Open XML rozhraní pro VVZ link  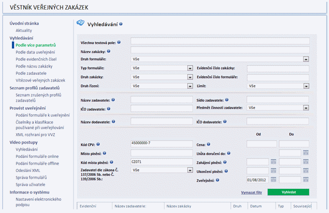click(35, 135)
